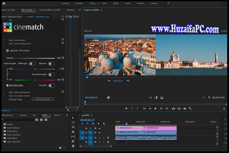Image resolution: width=229 pixels, height=153 pixels.
Task: Solo the A2 audio track
Action: tap(104, 142)
